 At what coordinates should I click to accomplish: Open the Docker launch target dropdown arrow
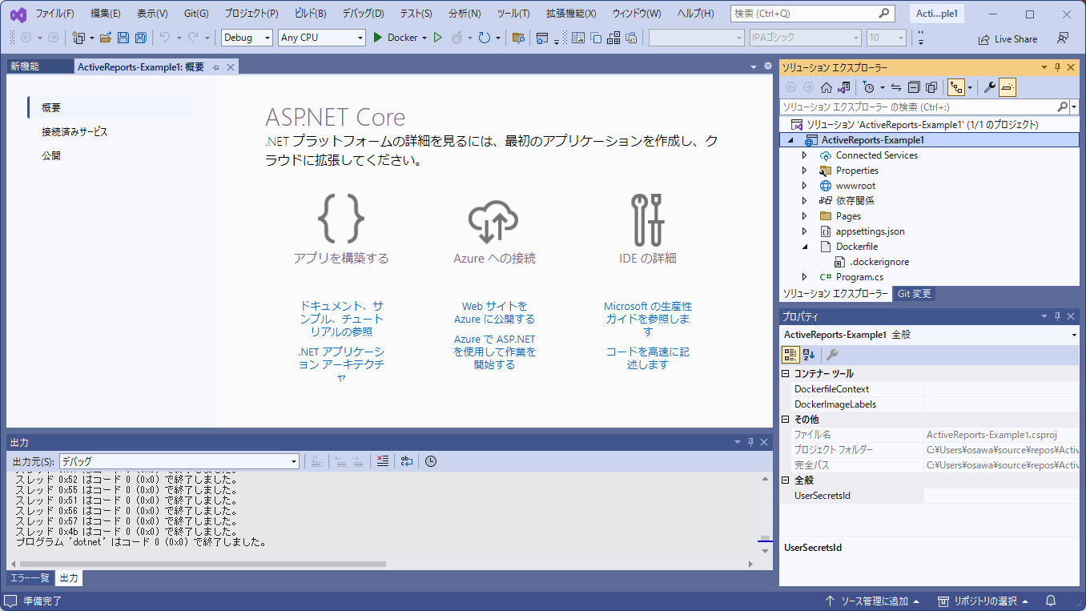(x=424, y=38)
